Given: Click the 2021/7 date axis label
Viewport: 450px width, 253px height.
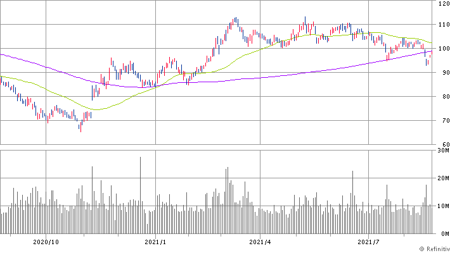Looking at the screenshot, I should coord(368,242).
